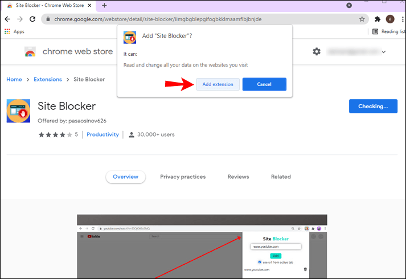Click the Add extension button
The width and height of the screenshot is (406, 279).
[218, 84]
